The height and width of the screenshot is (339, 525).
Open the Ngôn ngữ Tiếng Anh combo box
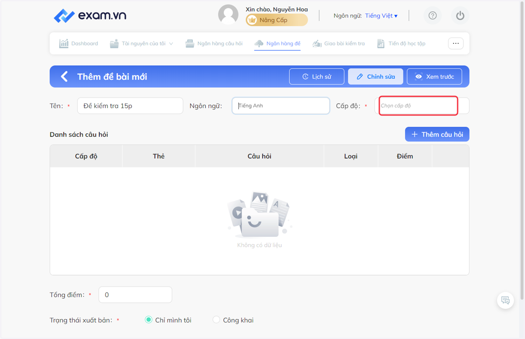pos(281,106)
